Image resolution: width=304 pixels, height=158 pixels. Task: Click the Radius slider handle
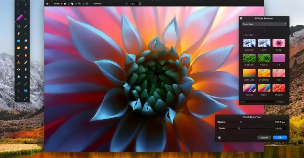click(241, 122)
